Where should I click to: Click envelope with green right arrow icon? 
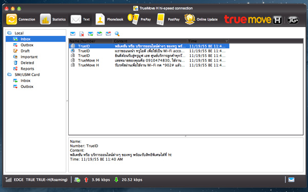pos(90,34)
